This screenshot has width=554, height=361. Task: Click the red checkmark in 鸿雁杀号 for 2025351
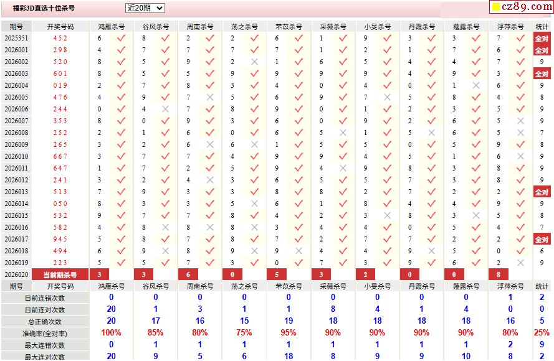121,38
